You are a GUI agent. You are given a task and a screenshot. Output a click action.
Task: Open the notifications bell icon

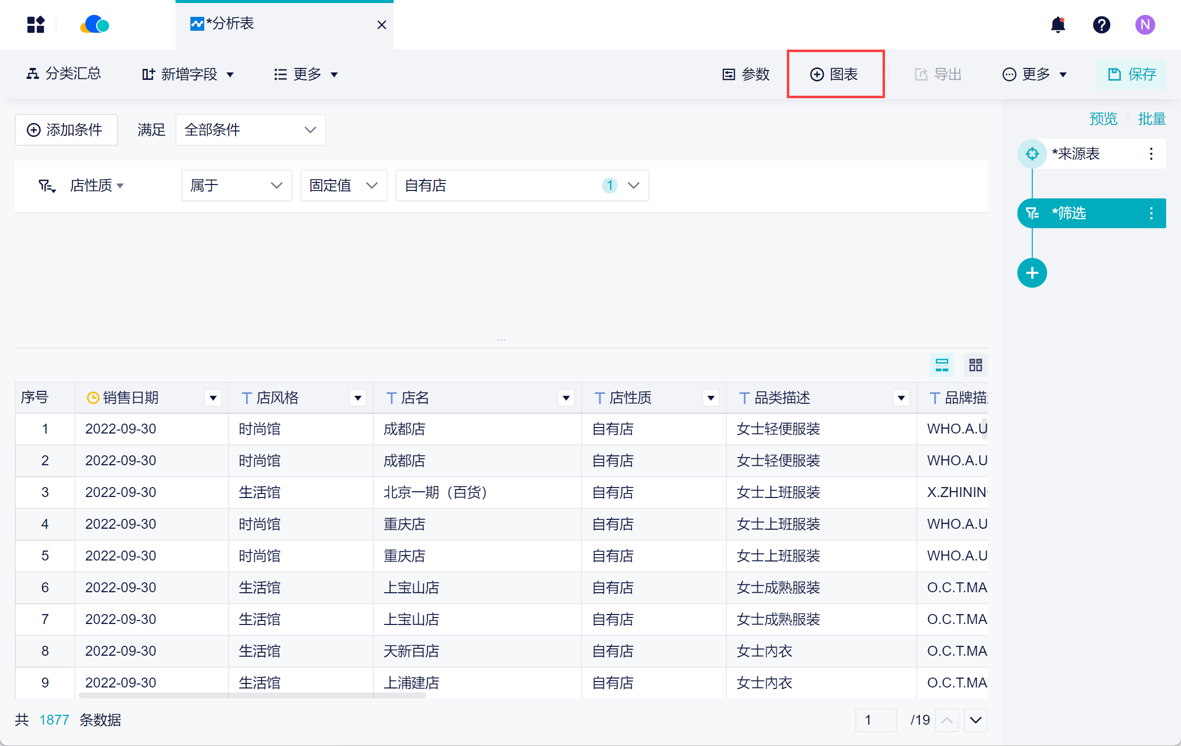click(x=1058, y=25)
